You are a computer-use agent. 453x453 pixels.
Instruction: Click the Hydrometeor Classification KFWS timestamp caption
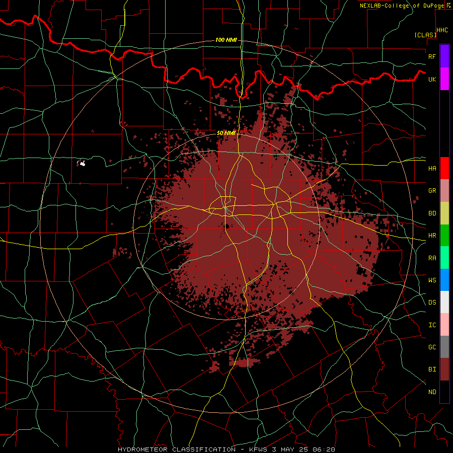coord(226,449)
